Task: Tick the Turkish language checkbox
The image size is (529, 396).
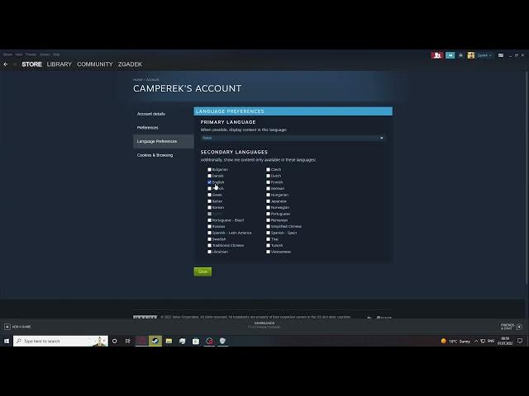Action: tap(268, 246)
